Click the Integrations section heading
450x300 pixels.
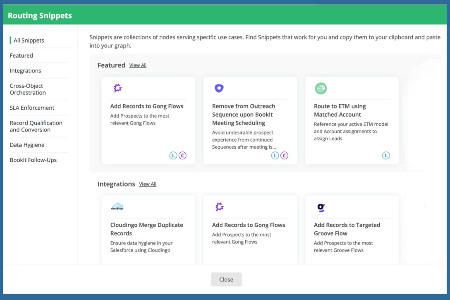click(x=116, y=184)
